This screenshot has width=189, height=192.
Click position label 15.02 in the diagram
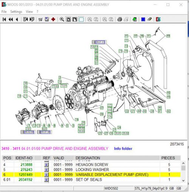point(56,87)
